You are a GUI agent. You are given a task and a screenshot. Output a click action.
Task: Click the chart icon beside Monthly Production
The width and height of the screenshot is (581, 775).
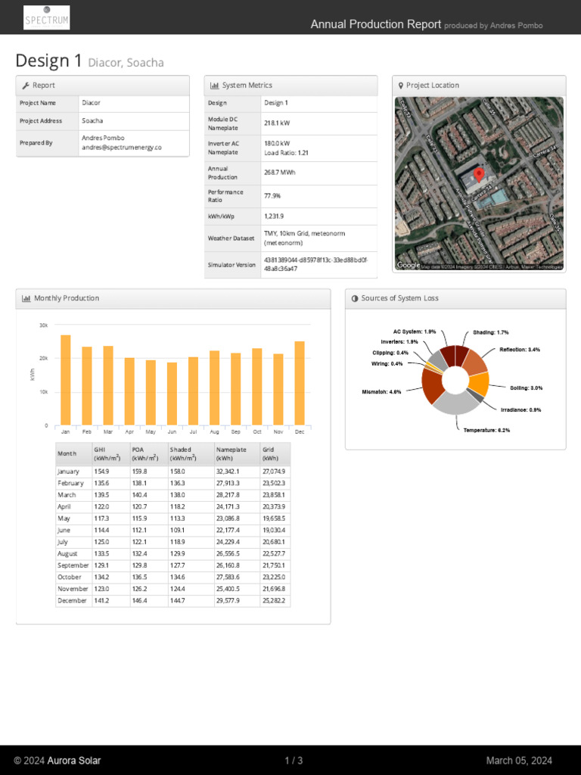[x=26, y=298]
